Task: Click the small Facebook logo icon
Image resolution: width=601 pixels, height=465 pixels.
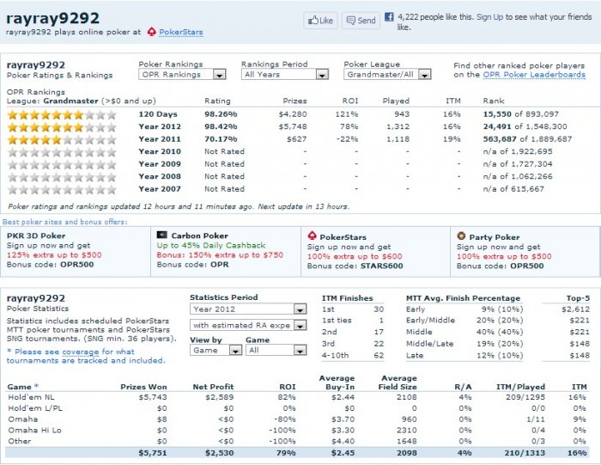Action: [389, 16]
